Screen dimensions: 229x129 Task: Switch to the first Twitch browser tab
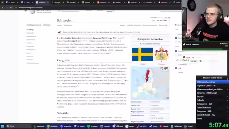(12, 3)
